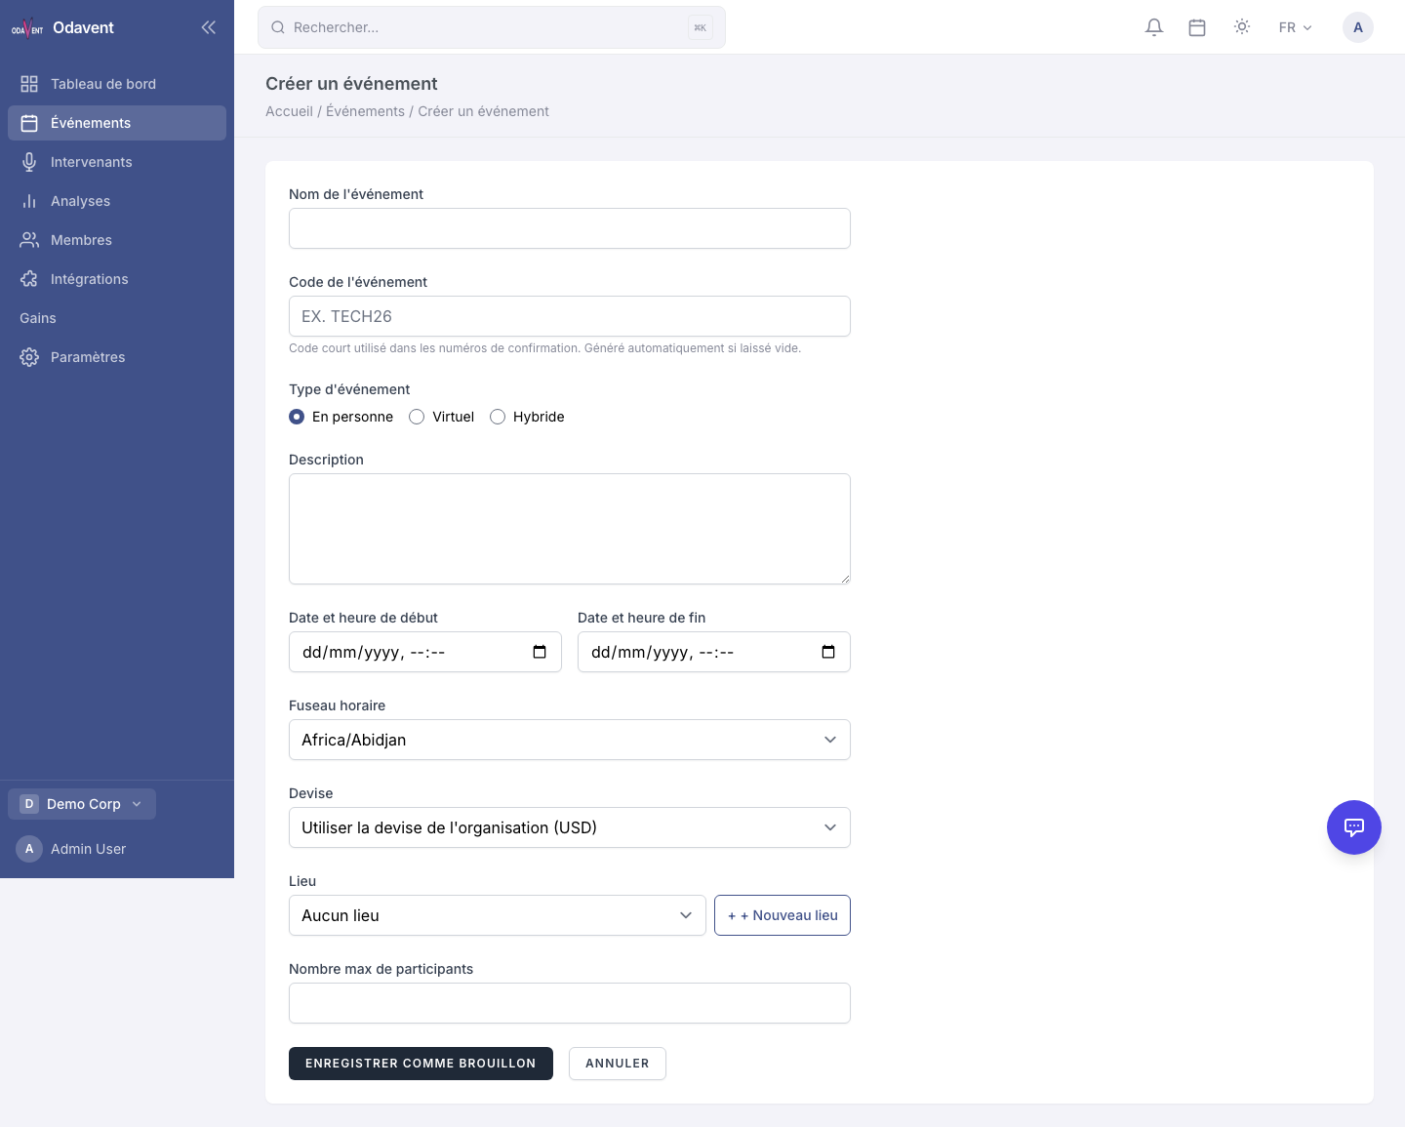Image resolution: width=1405 pixels, height=1127 pixels.
Task: Click the Tableau de bord grid icon
Action: click(29, 84)
